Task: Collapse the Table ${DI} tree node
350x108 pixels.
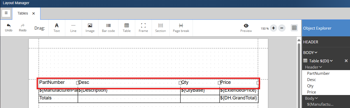Action: (x=331, y=61)
